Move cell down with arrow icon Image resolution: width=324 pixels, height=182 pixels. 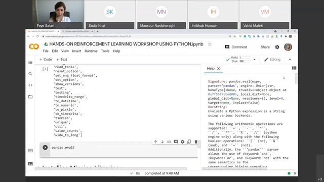coord(162,142)
